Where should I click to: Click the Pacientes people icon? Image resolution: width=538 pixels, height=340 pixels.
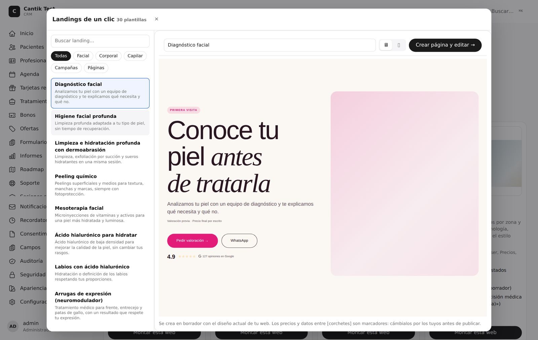pos(12,47)
